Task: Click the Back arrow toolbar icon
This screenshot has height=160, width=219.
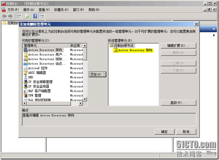Action: pos(4,16)
